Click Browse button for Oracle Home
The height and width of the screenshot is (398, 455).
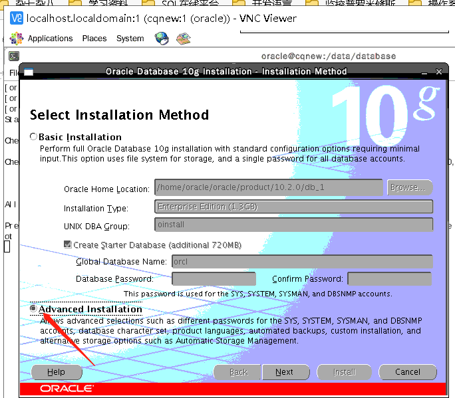410,187
